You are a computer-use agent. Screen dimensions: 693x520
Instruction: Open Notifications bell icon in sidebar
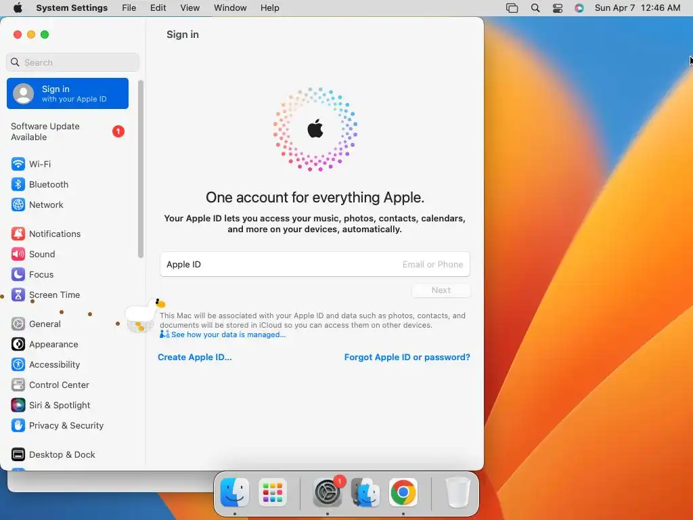coord(18,234)
